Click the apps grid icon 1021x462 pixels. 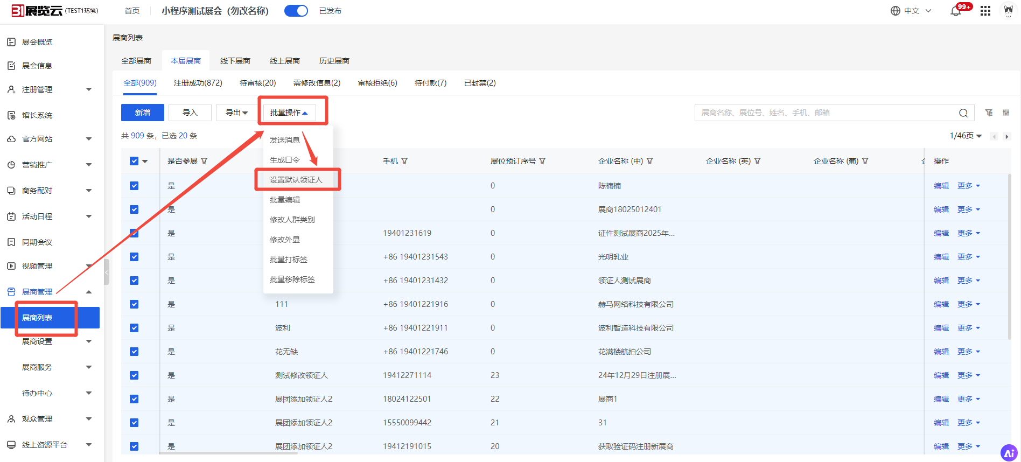click(x=985, y=11)
